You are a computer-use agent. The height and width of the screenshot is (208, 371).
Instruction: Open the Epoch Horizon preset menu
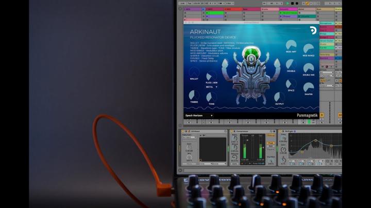199,116
